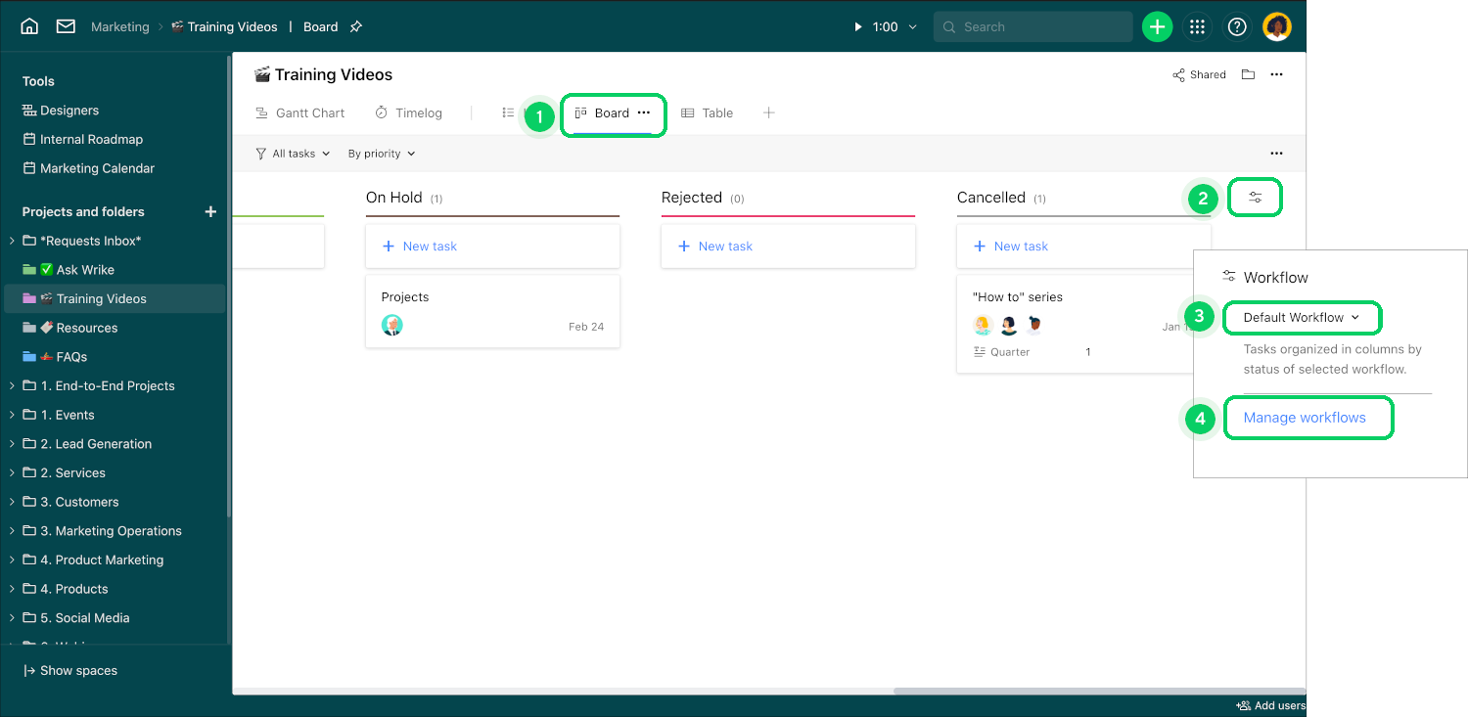The image size is (1468, 717).
Task: Open the All tasks filter dropdown
Action: pyautogui.click(x=293, y=154)
